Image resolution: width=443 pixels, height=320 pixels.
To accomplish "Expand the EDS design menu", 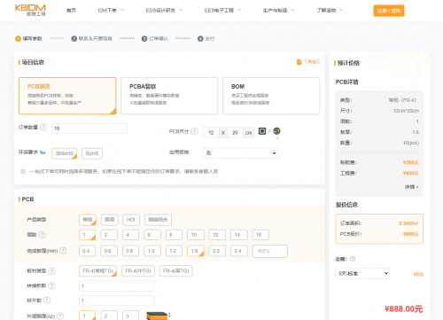I will [x=164, y=11].
